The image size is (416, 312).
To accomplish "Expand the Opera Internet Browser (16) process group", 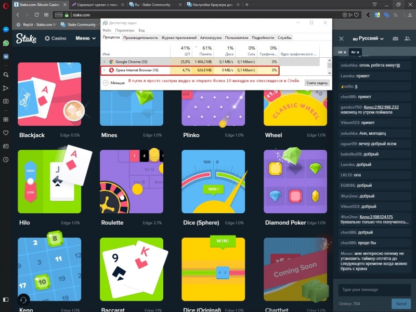I will 105,70.
